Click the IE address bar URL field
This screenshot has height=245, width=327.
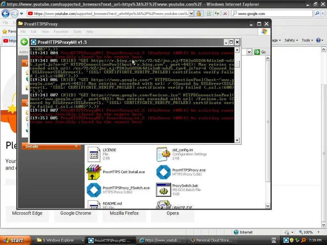tap(108, 13)
